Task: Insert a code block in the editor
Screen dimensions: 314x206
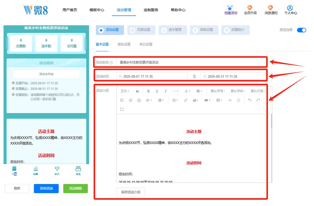Action: point(230,100)
